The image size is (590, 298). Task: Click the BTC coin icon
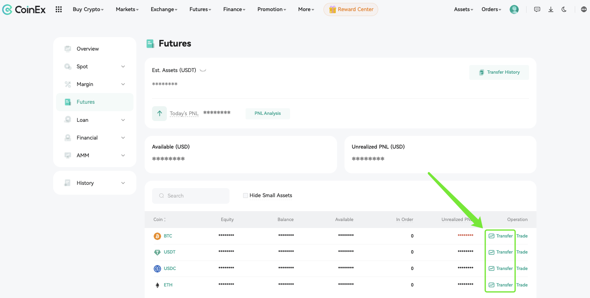pyautogui.click(x=157, y=236)
